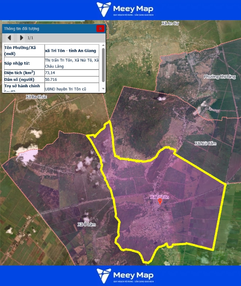241x286 pixels.
Task: Click the red location pin at Xã Tri Tôn
Action: click(160, 202)
